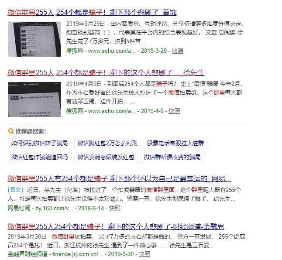Click thumbnail of the 2019年3月29日 result
Viewport: 282px width, 260px height.
[x=34, y=39]
